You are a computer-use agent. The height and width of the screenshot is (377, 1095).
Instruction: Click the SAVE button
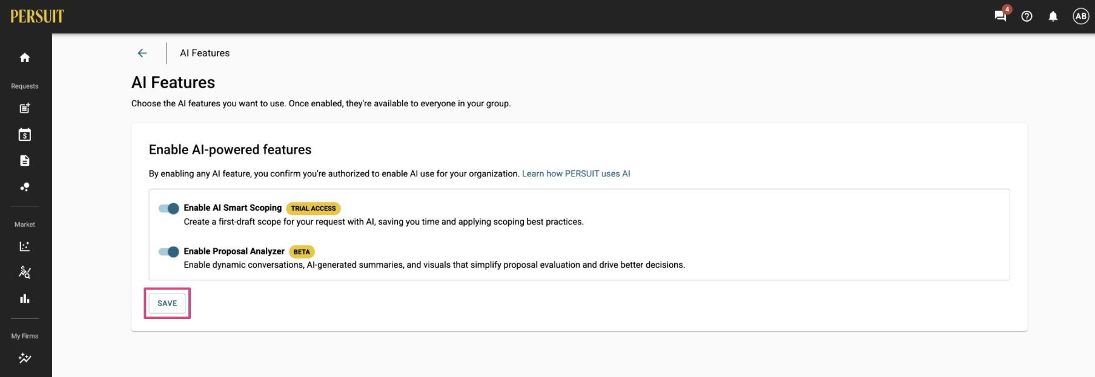(167, 303)
